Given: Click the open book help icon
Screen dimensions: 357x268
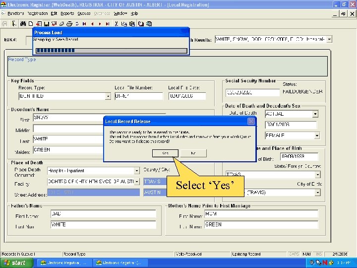Looking at the screenshot, I should pyautogui.click(x=141, y=24).
